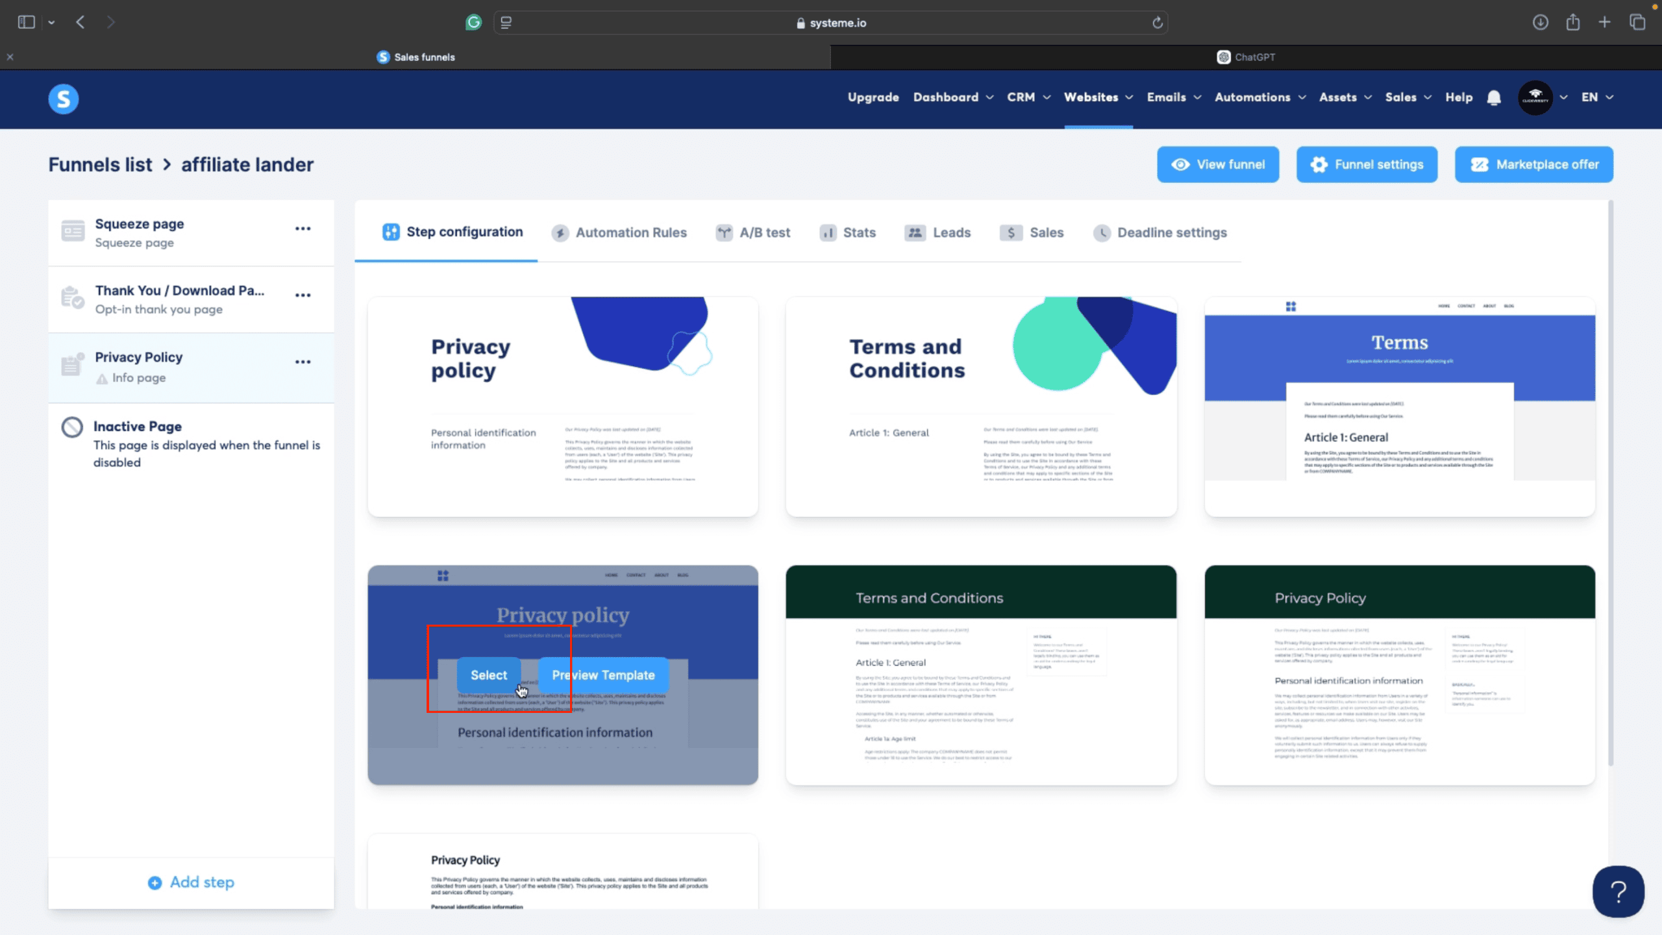Switch to Automation Rules tab
1662x935 pixels.
619,232
